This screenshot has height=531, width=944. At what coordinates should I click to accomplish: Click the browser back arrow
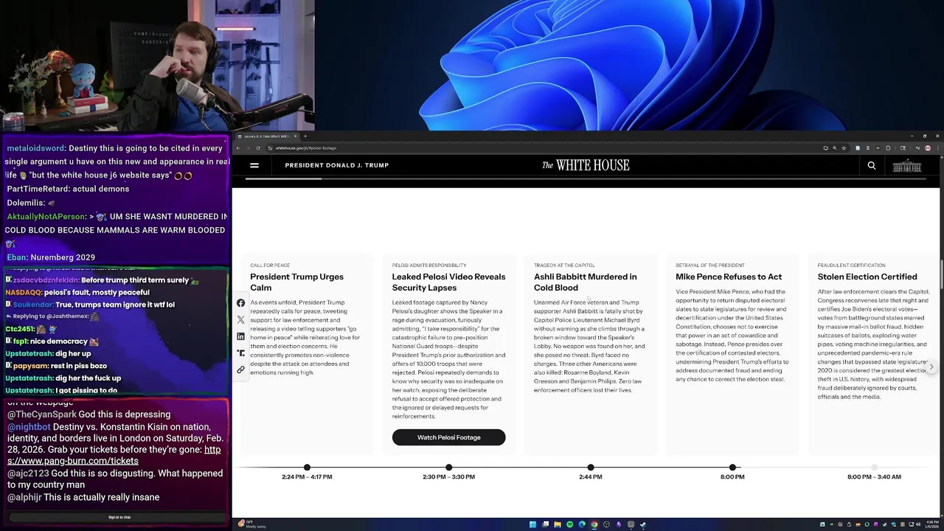point(238,147)
